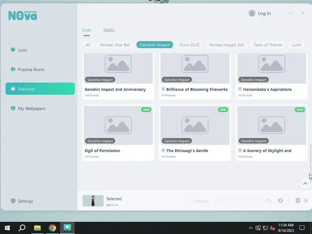The width and height of the screenshot is (312, 234).
Task: Open A Scenery of Skylight thumbnail
Action: (x=272, y=125)
